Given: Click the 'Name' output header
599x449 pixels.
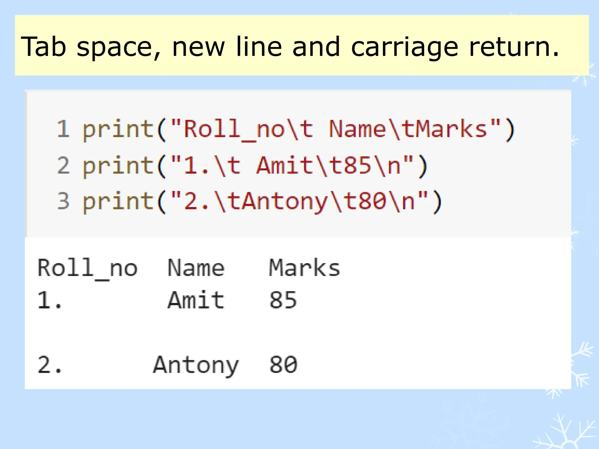Looking at the screenshot, I should pos(196,267).
